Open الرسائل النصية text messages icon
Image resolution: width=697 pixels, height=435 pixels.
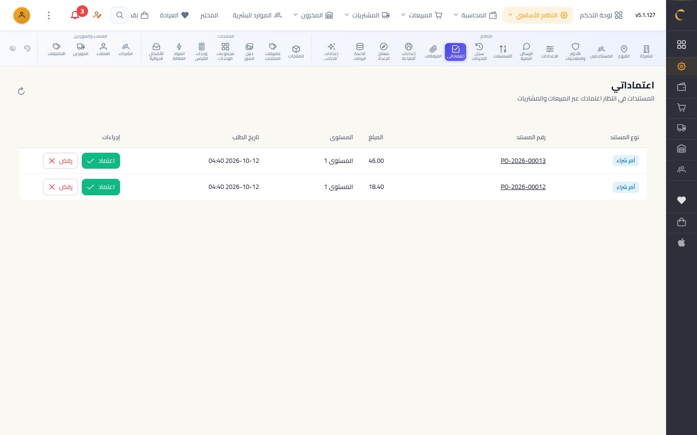(526, 51)
